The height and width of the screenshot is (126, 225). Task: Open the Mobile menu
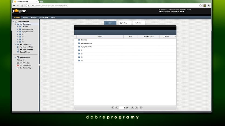[34, 17]
